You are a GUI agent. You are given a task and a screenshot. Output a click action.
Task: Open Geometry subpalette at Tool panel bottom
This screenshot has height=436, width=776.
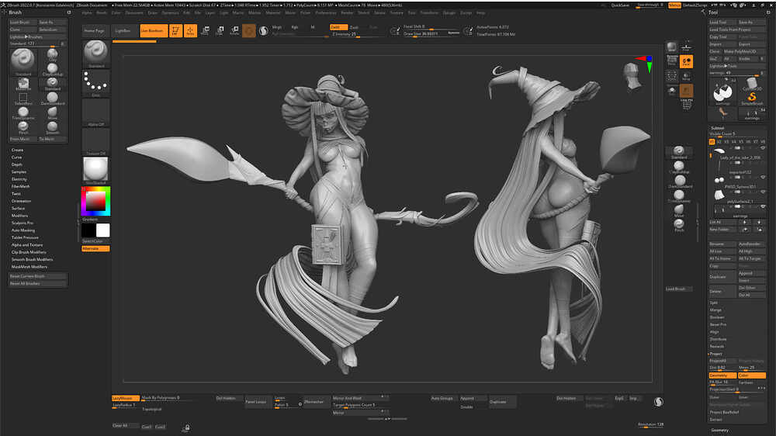point(720,431)
